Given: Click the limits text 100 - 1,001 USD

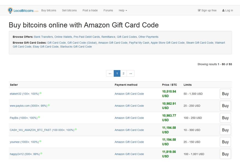Looking at the screenshot, I should click(x=194, y=154).
